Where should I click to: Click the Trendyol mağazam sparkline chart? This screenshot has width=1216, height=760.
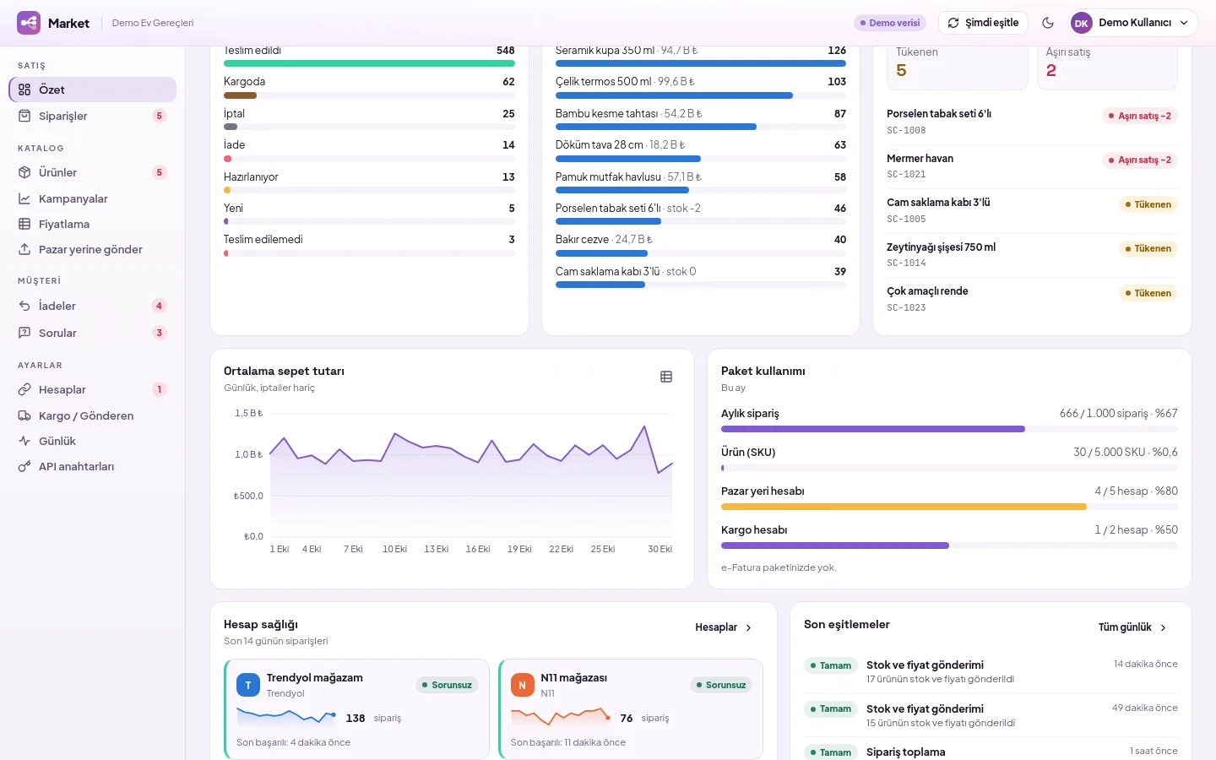tap(287, 717)
